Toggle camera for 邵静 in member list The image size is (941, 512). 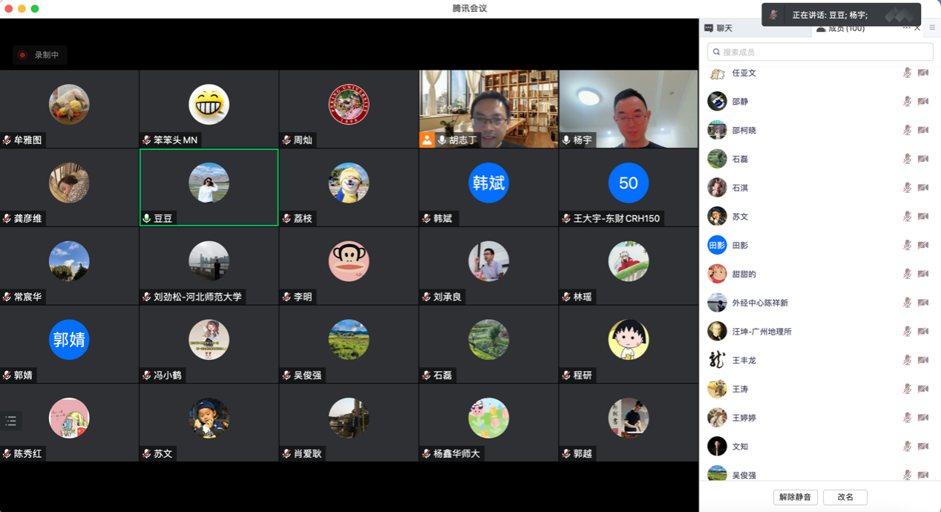click(923, 102)
